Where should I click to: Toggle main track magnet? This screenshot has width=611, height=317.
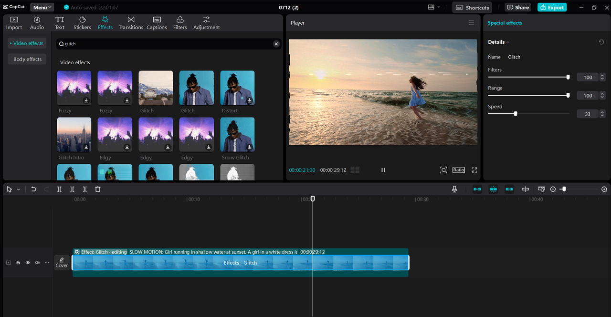click(x=477, y=189)
